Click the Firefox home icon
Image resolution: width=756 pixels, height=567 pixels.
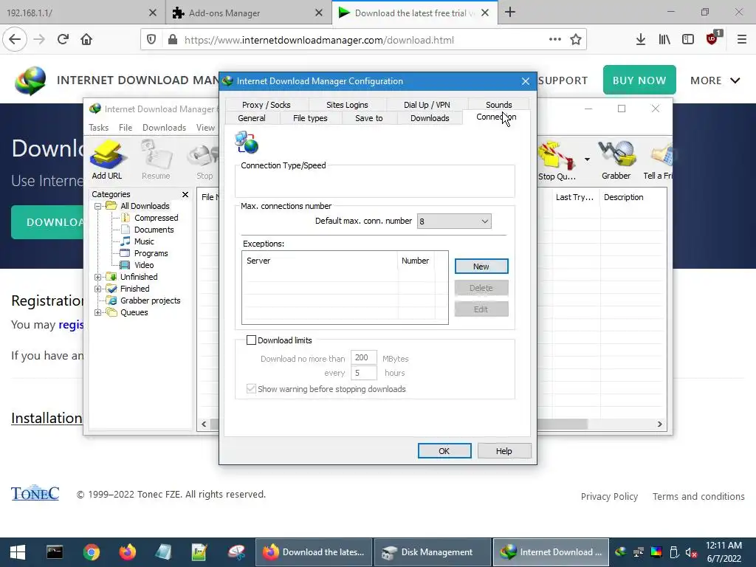86,39
